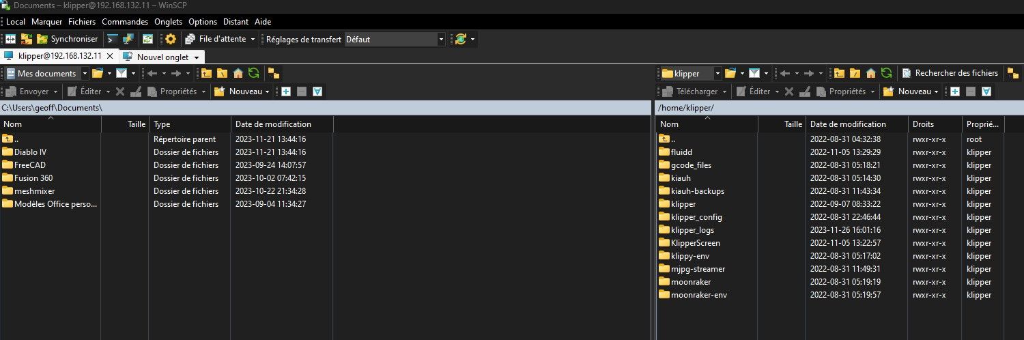Click the local panel open-directory folder icon
Image resolution: width=1024 pixels, height=340 pixels.
point(98,73)
